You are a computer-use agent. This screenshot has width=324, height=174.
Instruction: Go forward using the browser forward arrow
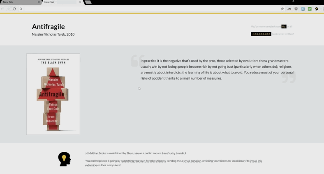8,9
